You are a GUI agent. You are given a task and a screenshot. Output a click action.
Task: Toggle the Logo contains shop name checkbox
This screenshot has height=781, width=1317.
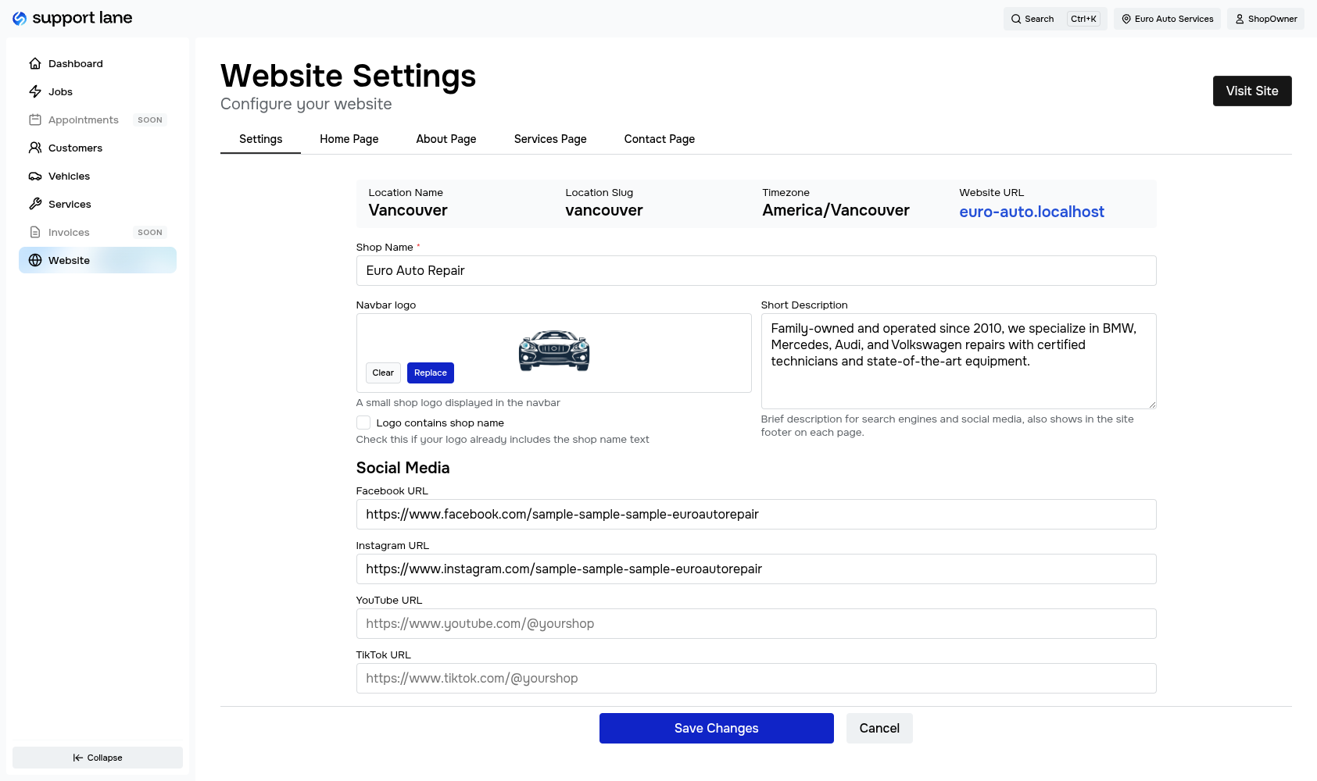pos(363,422)
